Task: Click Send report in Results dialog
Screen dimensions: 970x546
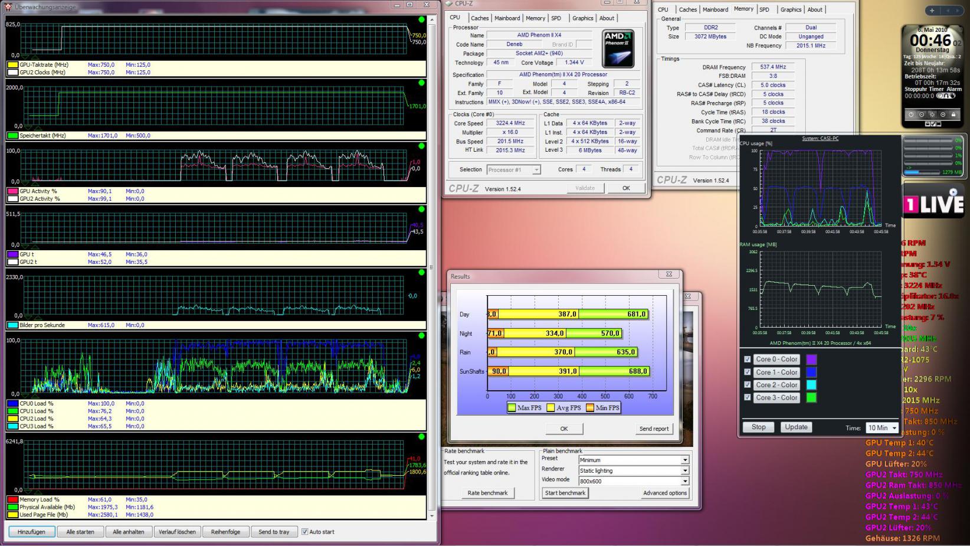Action: click(654, 429)
